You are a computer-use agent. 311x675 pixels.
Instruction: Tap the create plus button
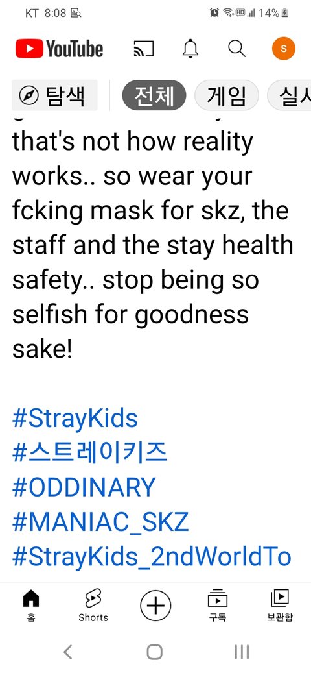tap(155, 606)
